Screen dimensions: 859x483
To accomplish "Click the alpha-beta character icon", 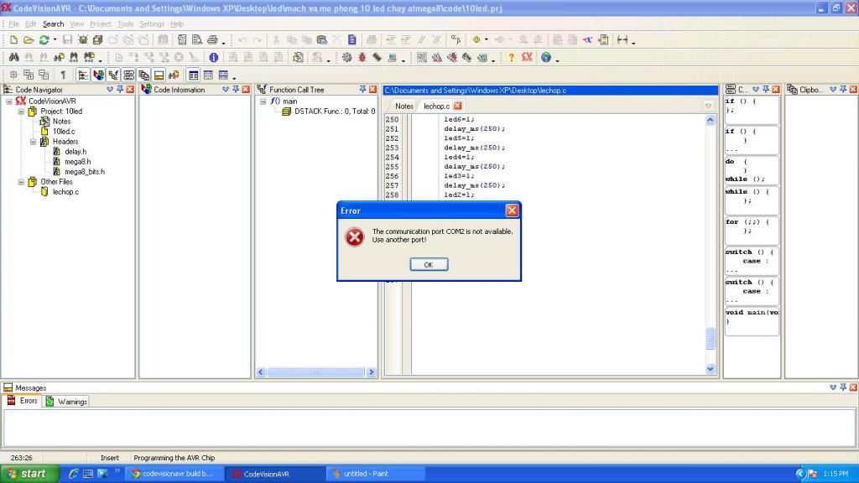I will click(x=456, y=40).
